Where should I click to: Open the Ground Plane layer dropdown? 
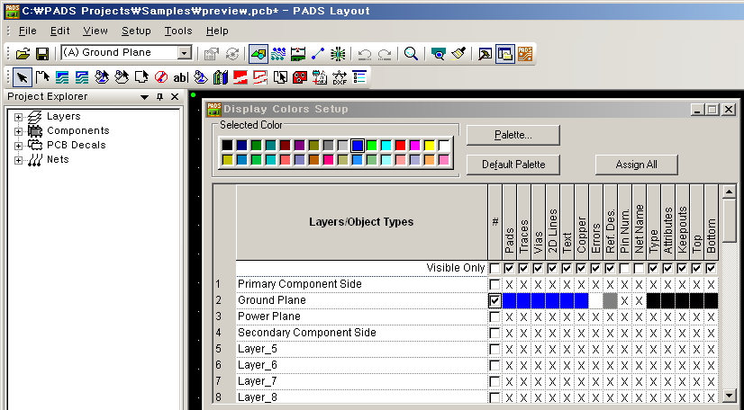click(184, 52)
